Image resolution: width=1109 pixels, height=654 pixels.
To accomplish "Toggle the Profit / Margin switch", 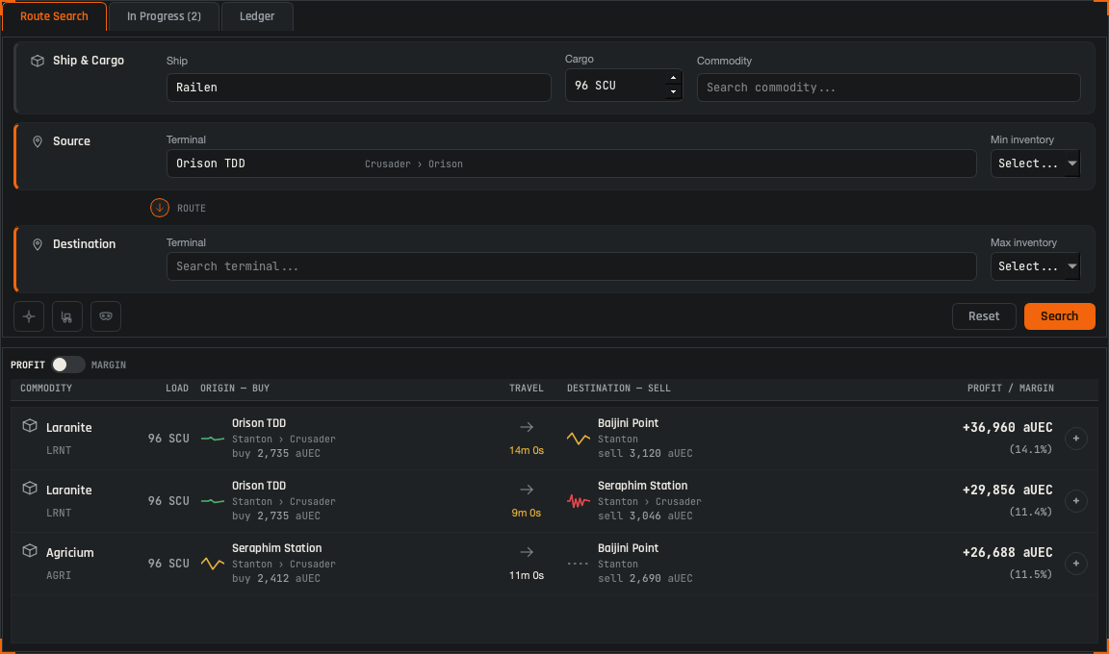I will pyautogui.click(x=68, y=365).
